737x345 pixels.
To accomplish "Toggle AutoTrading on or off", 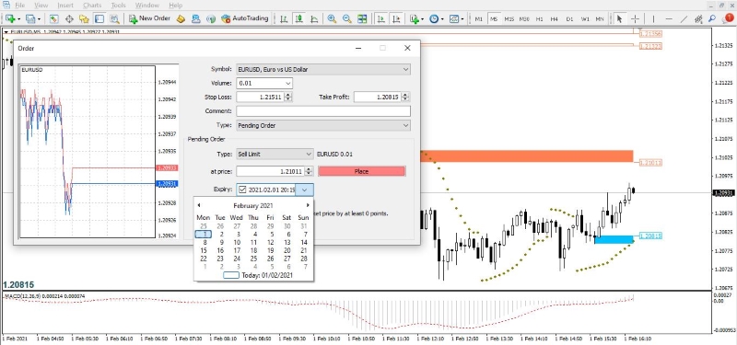I will click(244, 18).
